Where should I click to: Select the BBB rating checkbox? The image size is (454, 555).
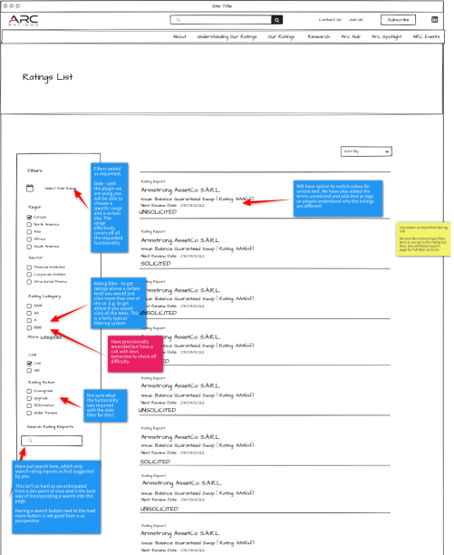click(x=29, y=327)
